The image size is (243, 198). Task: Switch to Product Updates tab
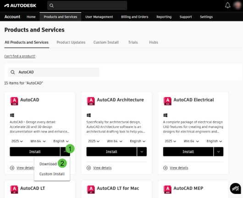click(x=71, y=43)
